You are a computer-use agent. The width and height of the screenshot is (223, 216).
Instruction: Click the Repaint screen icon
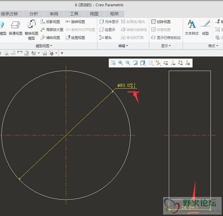[135, 63]
